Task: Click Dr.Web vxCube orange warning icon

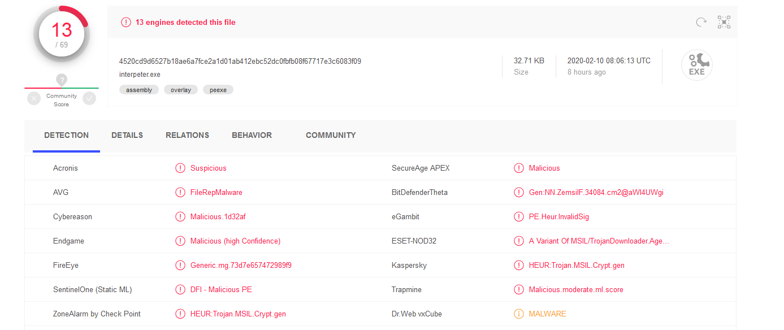Action: tap(518, 314)
